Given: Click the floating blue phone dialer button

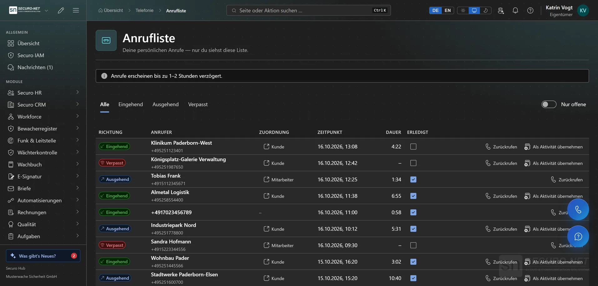Looking at the screenshot, I should tap(578, 210).
